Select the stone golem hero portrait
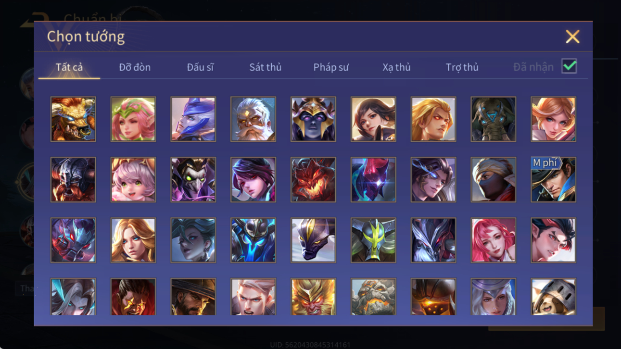Image resolution: width=621 pixels, height=349 pixels. (373, 297)
